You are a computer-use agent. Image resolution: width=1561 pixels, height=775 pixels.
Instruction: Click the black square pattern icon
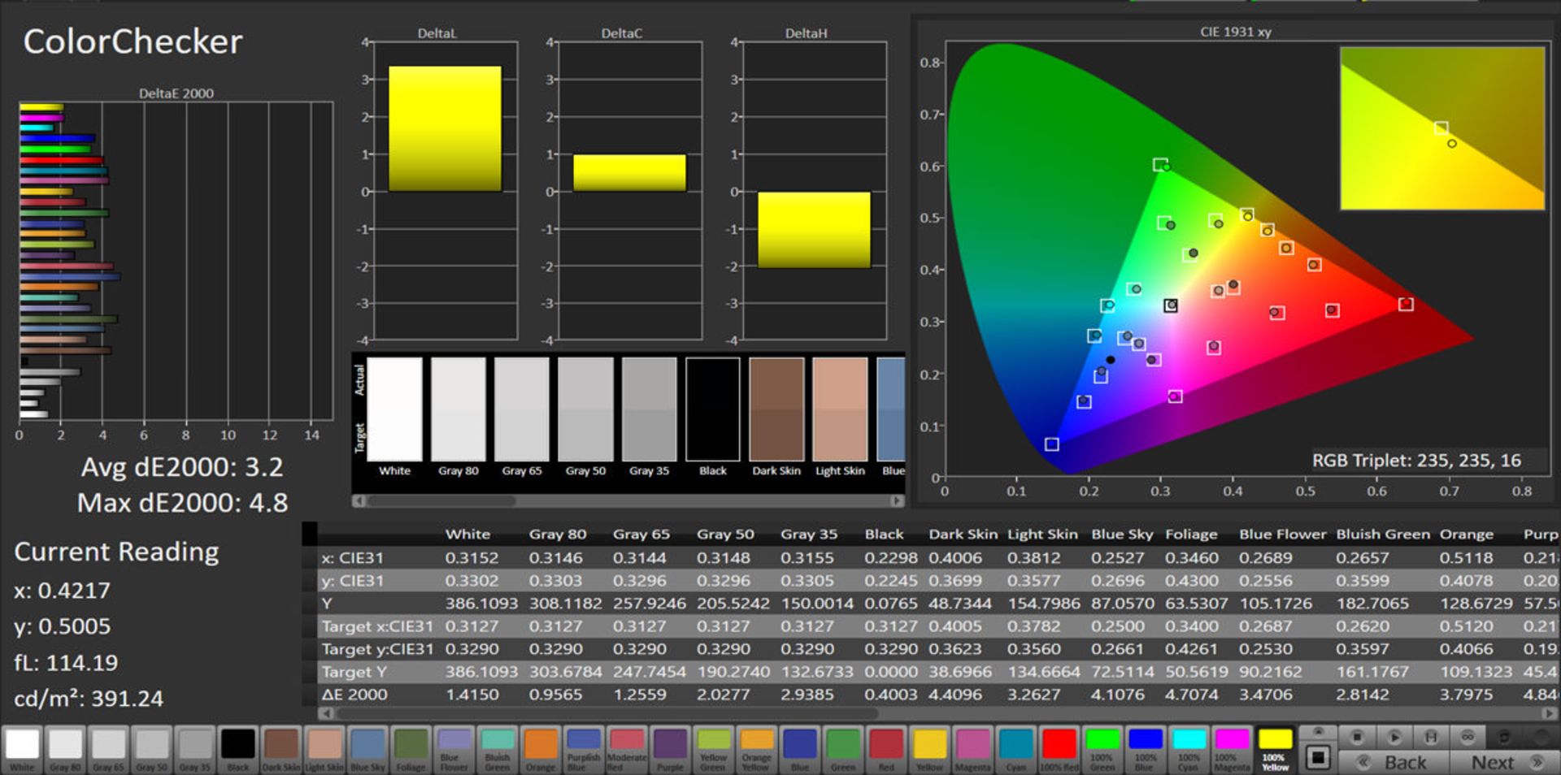coord(1318,758)
